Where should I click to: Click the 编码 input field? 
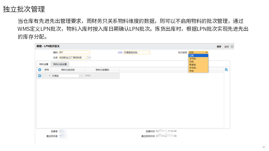click(x=74, y=52)
